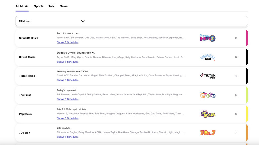Viewport: 259px width, 145px height.
Task: Click the SiriusXM Hits 1 channel logo
Action: pos(208,38)
